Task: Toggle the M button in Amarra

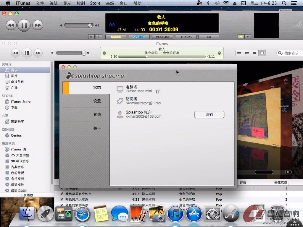Action: (91, 37)
